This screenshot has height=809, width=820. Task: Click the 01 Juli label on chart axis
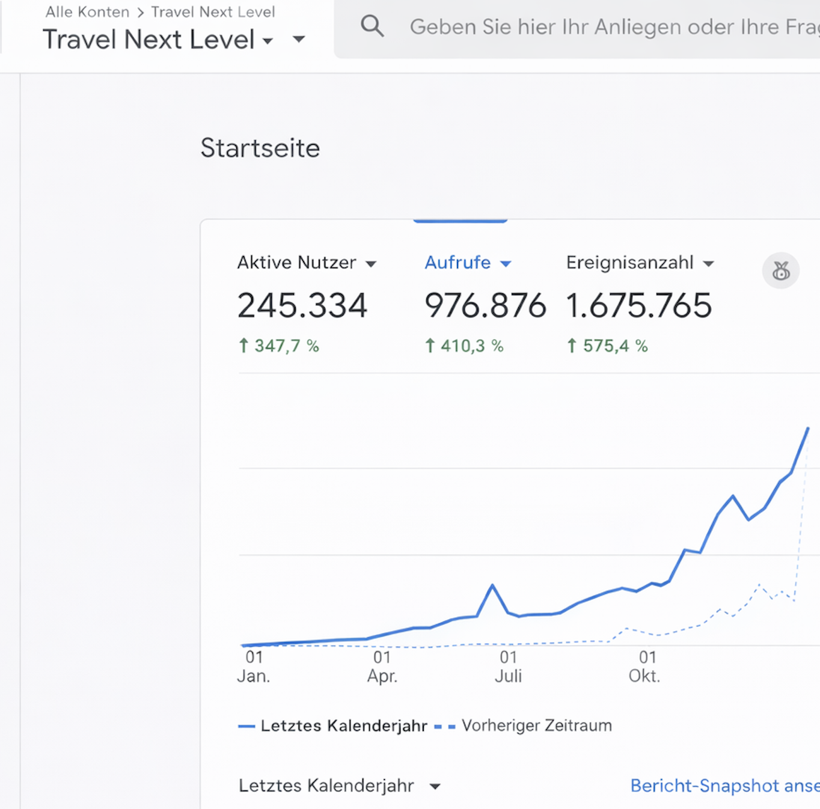pos(508,667)
